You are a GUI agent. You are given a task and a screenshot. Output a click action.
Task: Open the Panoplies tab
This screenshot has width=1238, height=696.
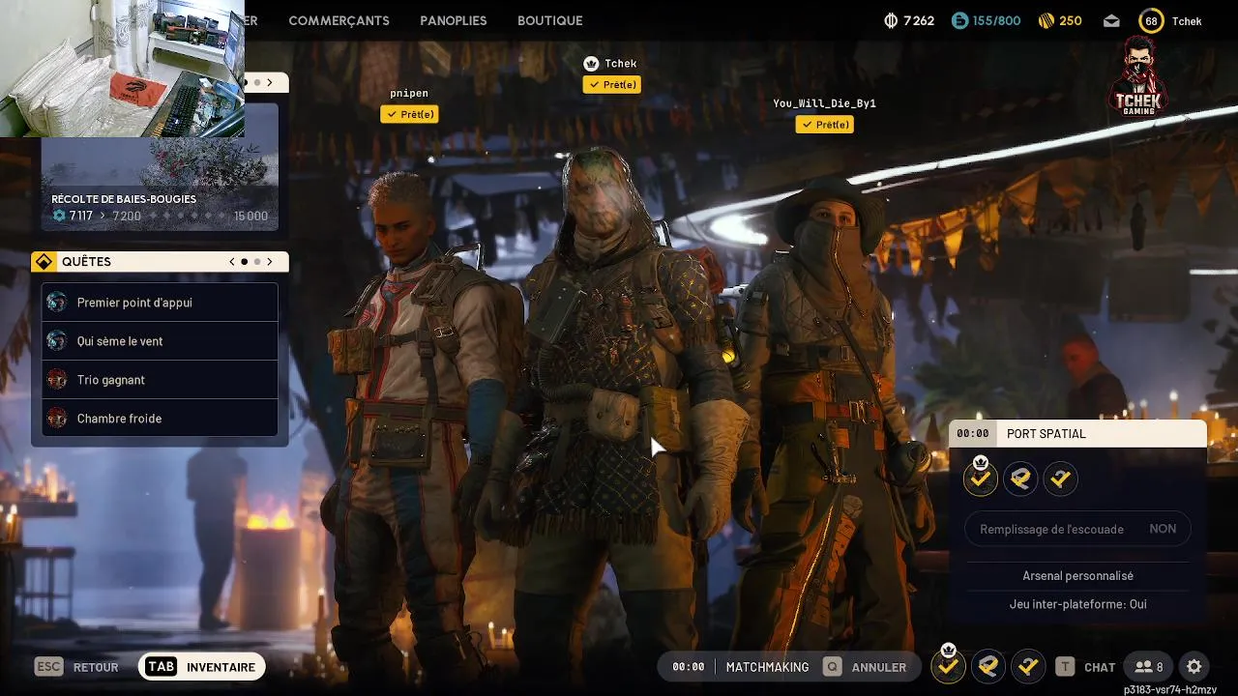pyautogui.click(x=454, y=20)
